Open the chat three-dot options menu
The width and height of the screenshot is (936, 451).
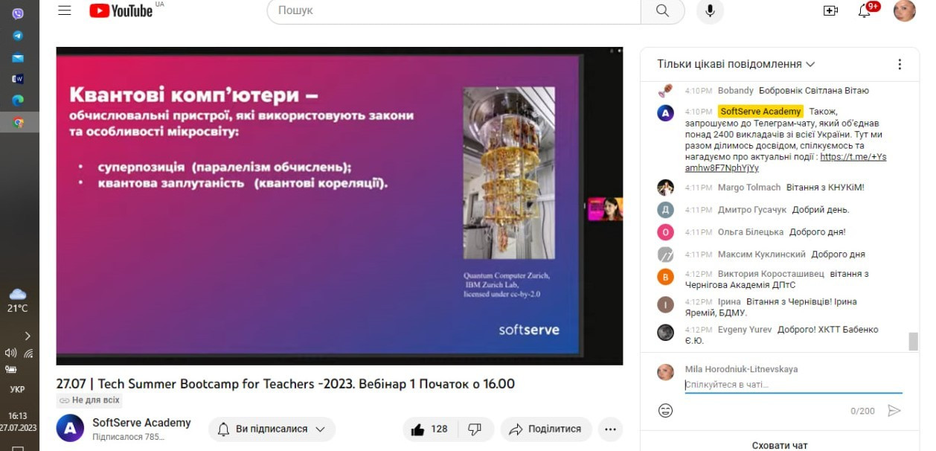point(900,64)
